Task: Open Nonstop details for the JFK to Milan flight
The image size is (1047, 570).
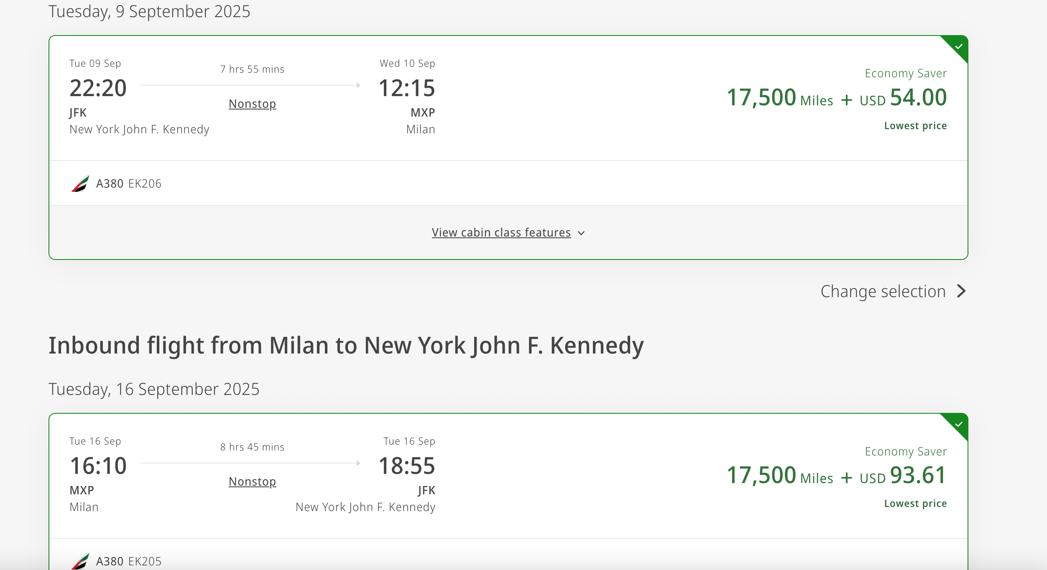Action: click(x=252, y=104)
